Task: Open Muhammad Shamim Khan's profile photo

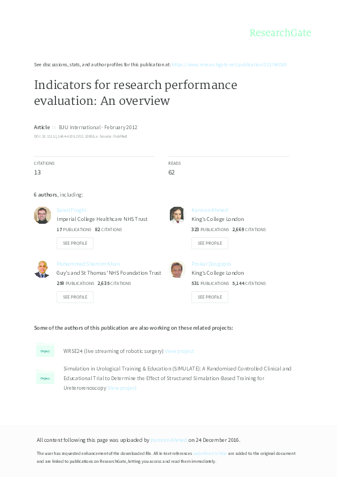Action: (42, 269)
